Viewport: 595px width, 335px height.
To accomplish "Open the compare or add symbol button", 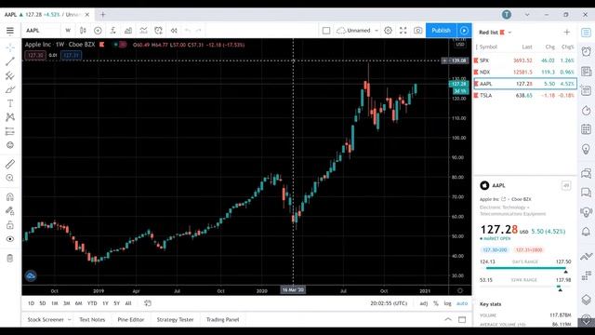I will click(x=98, y=31).
